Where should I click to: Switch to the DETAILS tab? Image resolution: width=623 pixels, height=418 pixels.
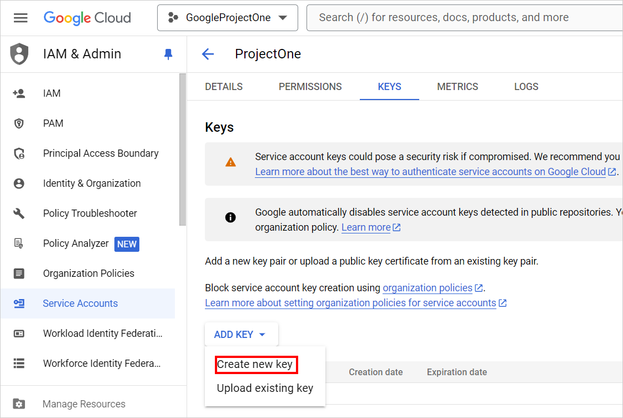224,87
